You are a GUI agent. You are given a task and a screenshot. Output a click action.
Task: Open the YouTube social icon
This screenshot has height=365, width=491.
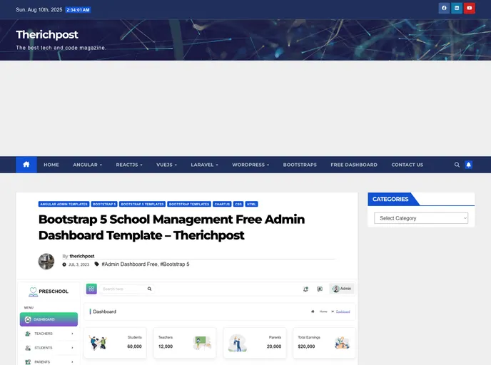pyautogui.click(x=470, y=8)
